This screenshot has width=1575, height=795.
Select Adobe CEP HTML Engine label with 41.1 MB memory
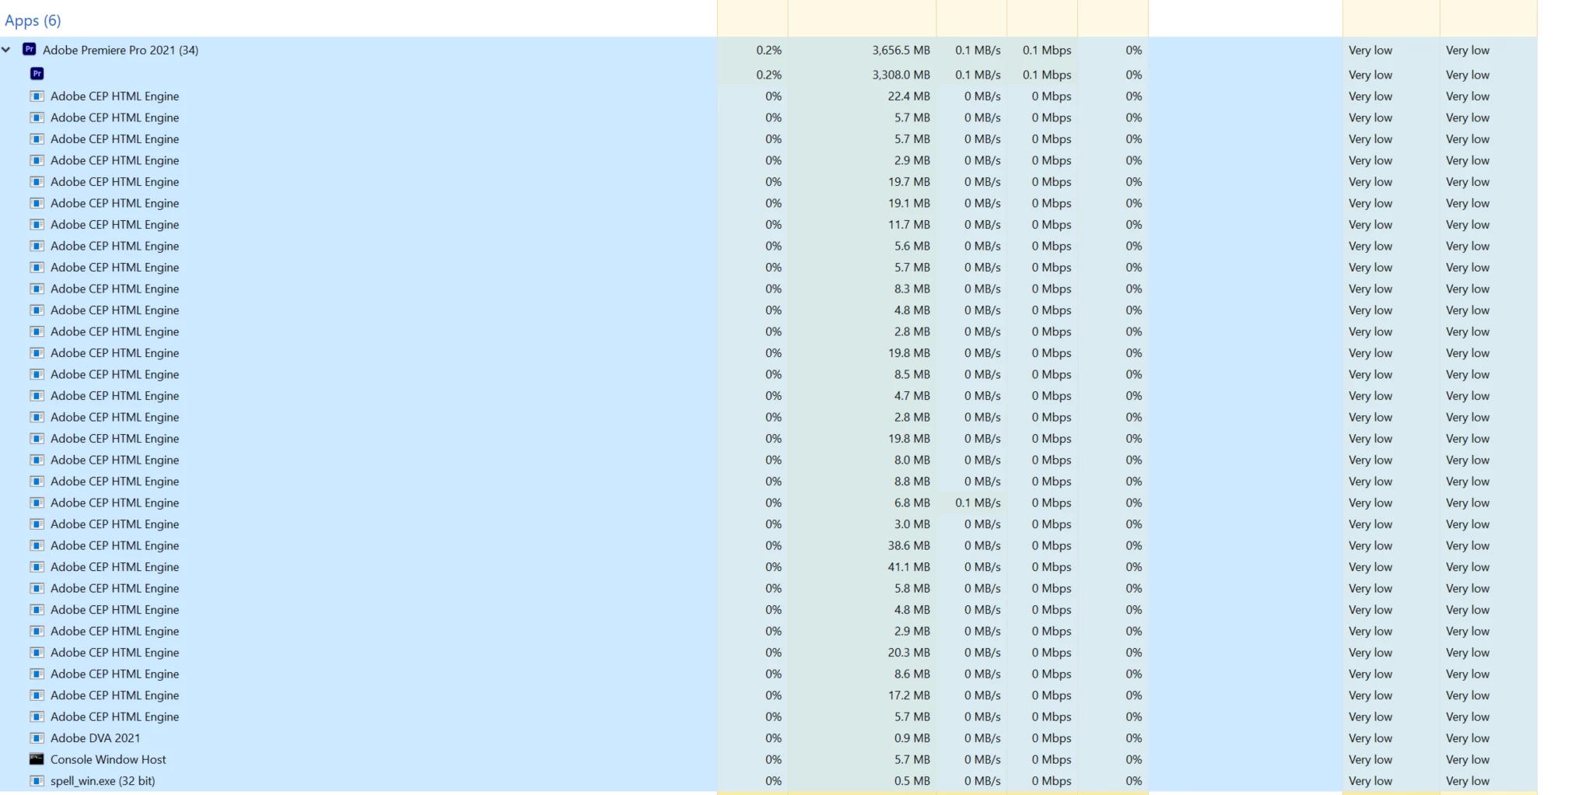coord(114,567)
